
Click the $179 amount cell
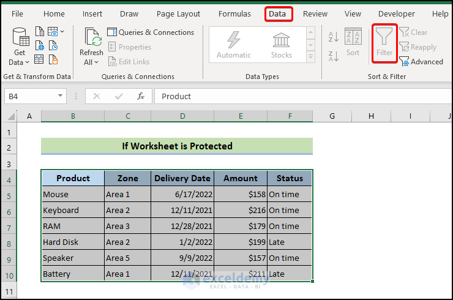tap(241, 226)
